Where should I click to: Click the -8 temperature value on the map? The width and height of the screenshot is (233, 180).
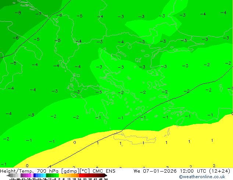(18, 13)
